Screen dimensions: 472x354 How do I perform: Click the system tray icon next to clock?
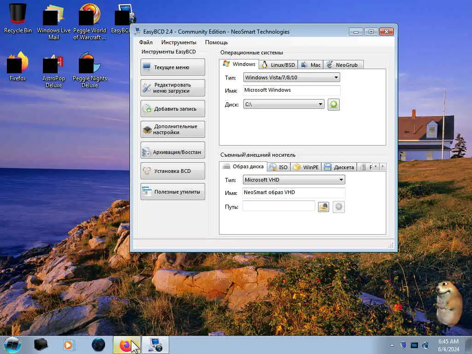425,345
